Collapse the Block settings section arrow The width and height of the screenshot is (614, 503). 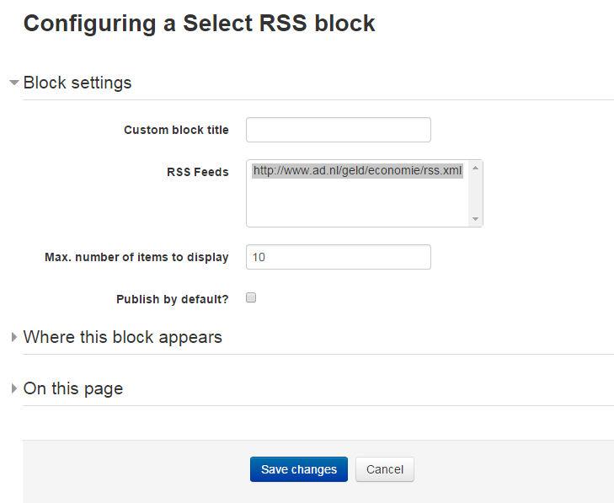tap(14, 83)
